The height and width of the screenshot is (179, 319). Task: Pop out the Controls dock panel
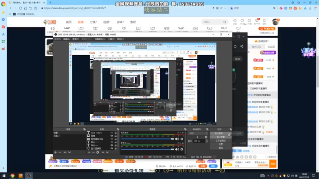[x=230, y=129]
